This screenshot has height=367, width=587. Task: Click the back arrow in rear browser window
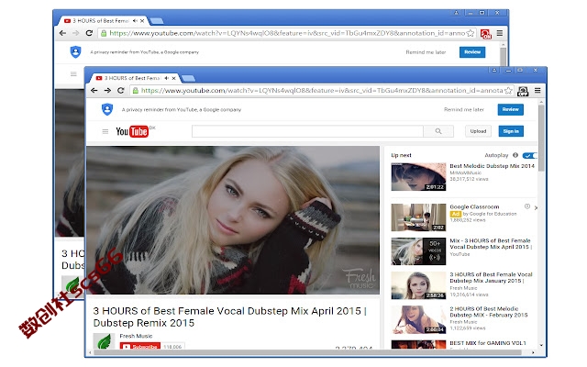[x=62, y=33]
